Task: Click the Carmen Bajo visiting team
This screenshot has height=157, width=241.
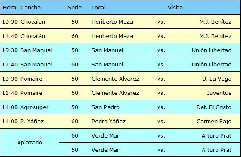Action: (214, 122)
